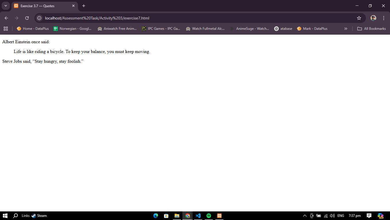Close the Exercise 3.7 tab
The height and width of the screenshot is (220, 390).
(x=73, y=6)
